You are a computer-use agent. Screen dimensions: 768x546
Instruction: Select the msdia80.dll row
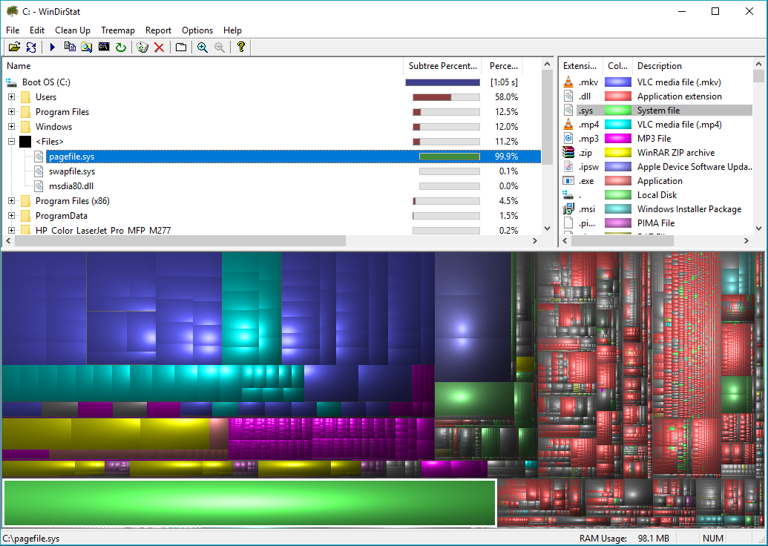coord(272,186)
